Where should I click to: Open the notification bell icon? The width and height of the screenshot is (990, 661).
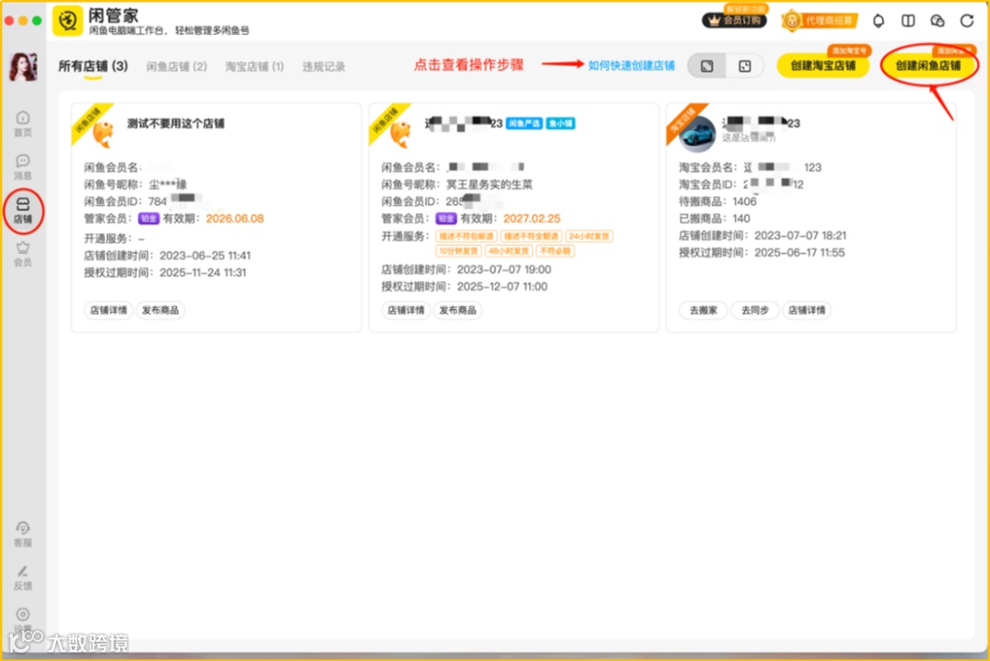tap(878, 21)
